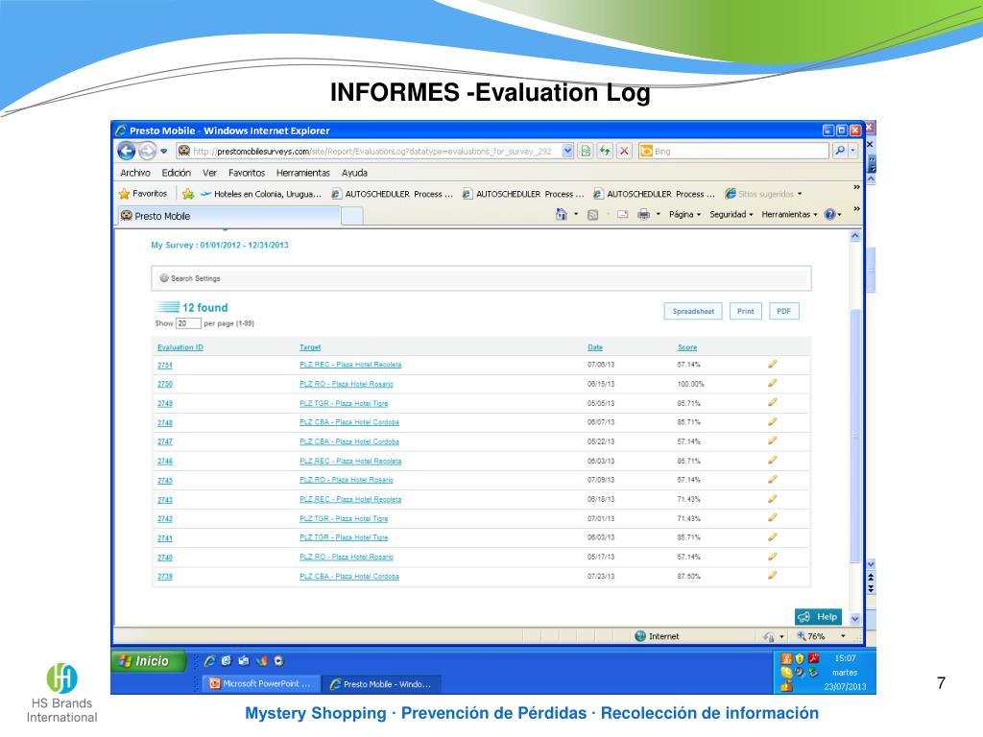Image resolution: width=983 pixels, height=737 pixels.
Task: Open evaluation ID 2750 link
Action: tap(165, 384)
